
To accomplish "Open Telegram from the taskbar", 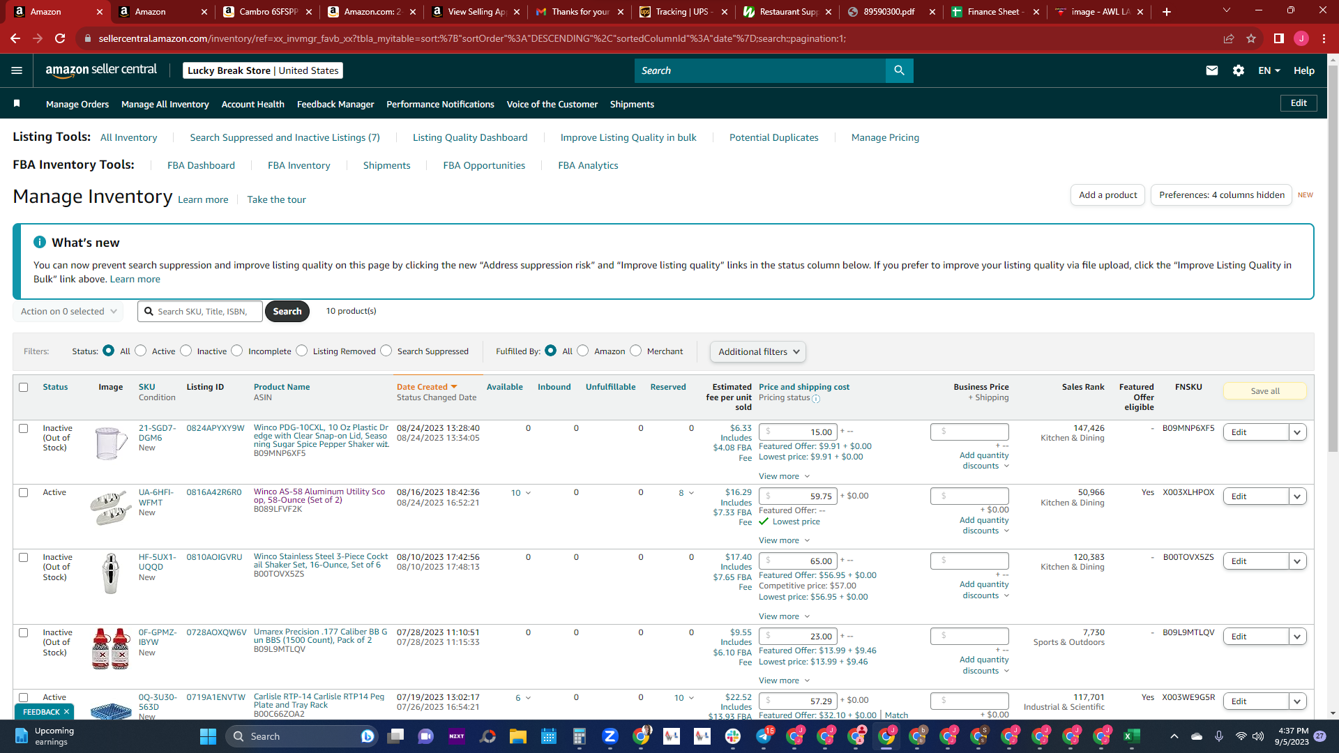I will pos(764,736).
